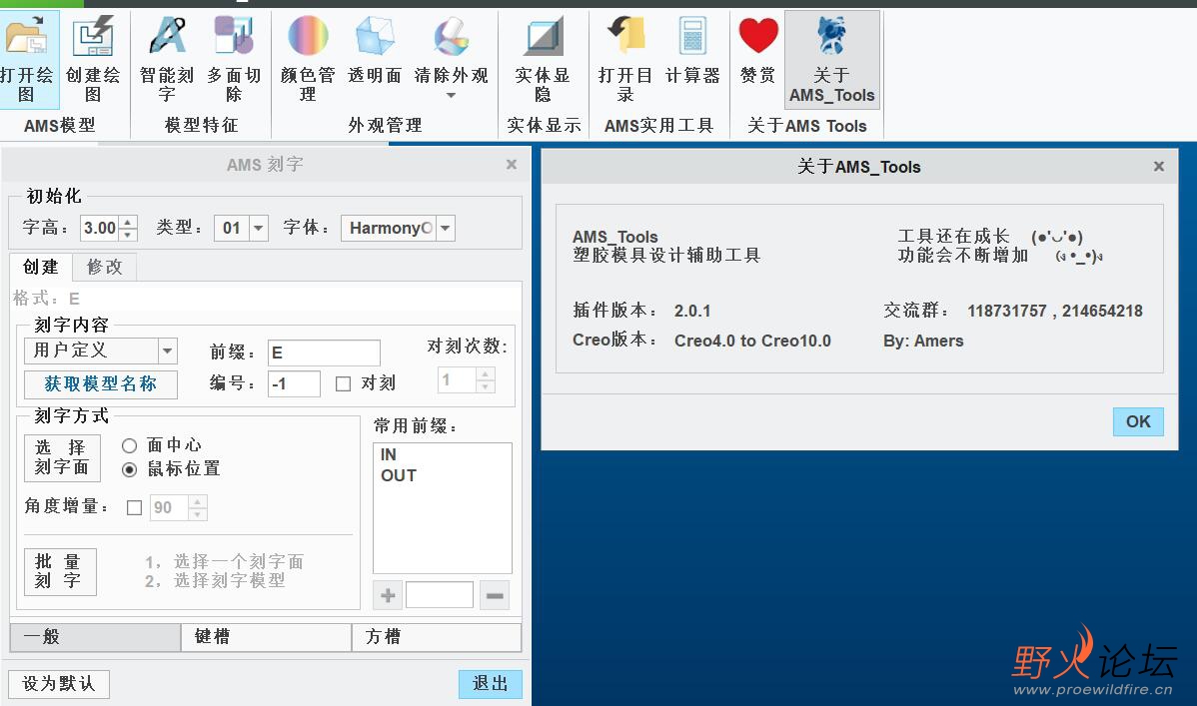
Task: Click OK in the 关于AMS_Tools dialog
Action: click(x=1137, y=421)
